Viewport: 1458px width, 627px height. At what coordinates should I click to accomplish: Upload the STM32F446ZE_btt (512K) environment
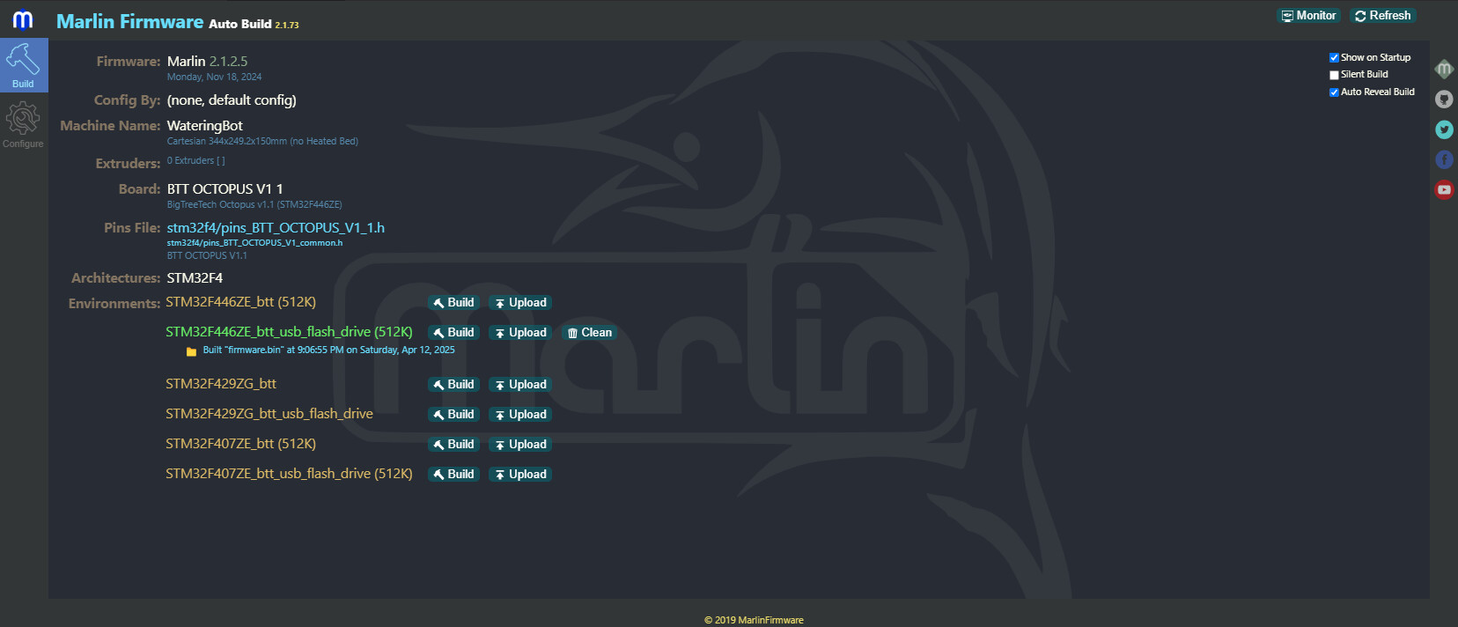(x=520, y=303)
